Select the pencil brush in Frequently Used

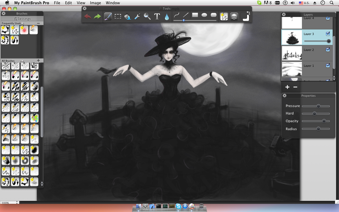pos(34,30)
